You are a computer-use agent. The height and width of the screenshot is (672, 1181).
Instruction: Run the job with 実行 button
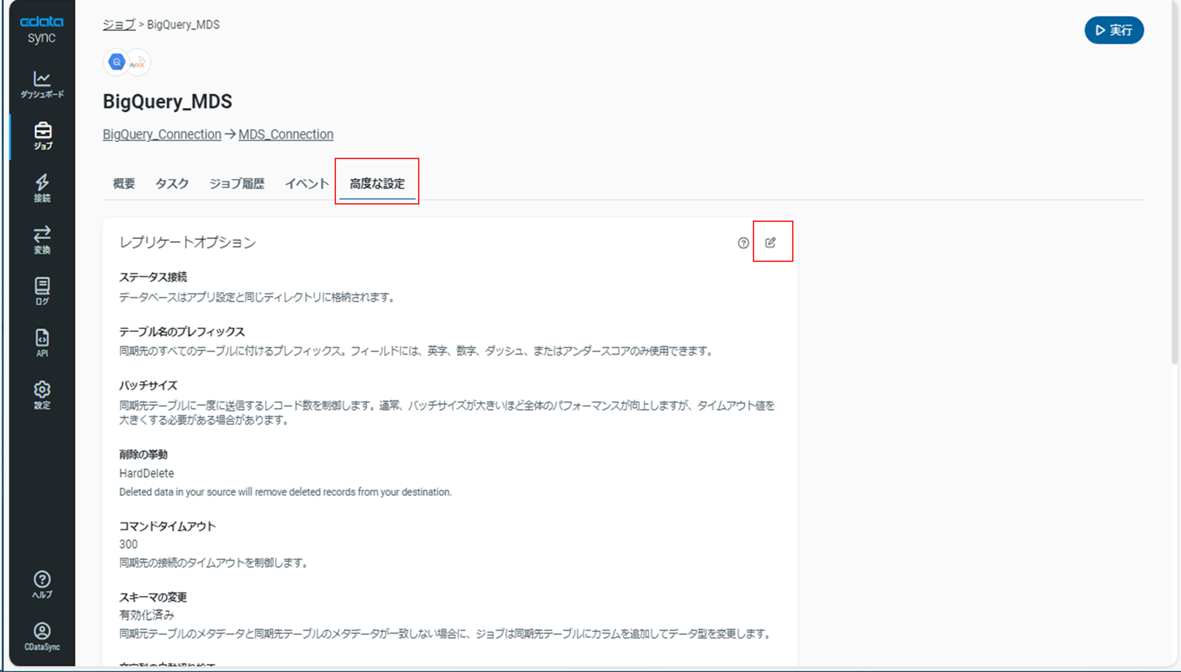coord(1114,30)
